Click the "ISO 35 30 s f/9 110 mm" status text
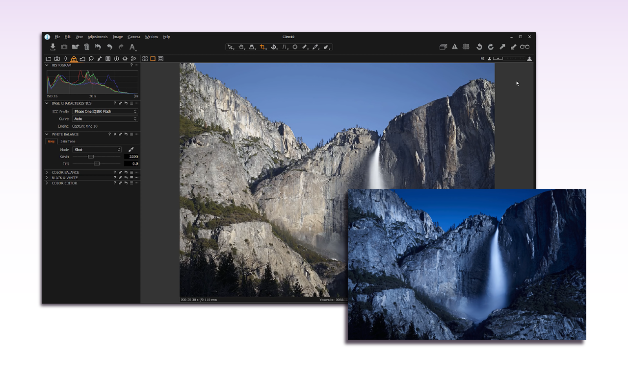The width and height of the screenshot is (628, 372). (199, 300)
